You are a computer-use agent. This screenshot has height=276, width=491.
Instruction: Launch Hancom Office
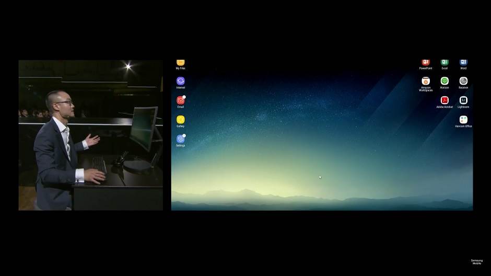463,120
